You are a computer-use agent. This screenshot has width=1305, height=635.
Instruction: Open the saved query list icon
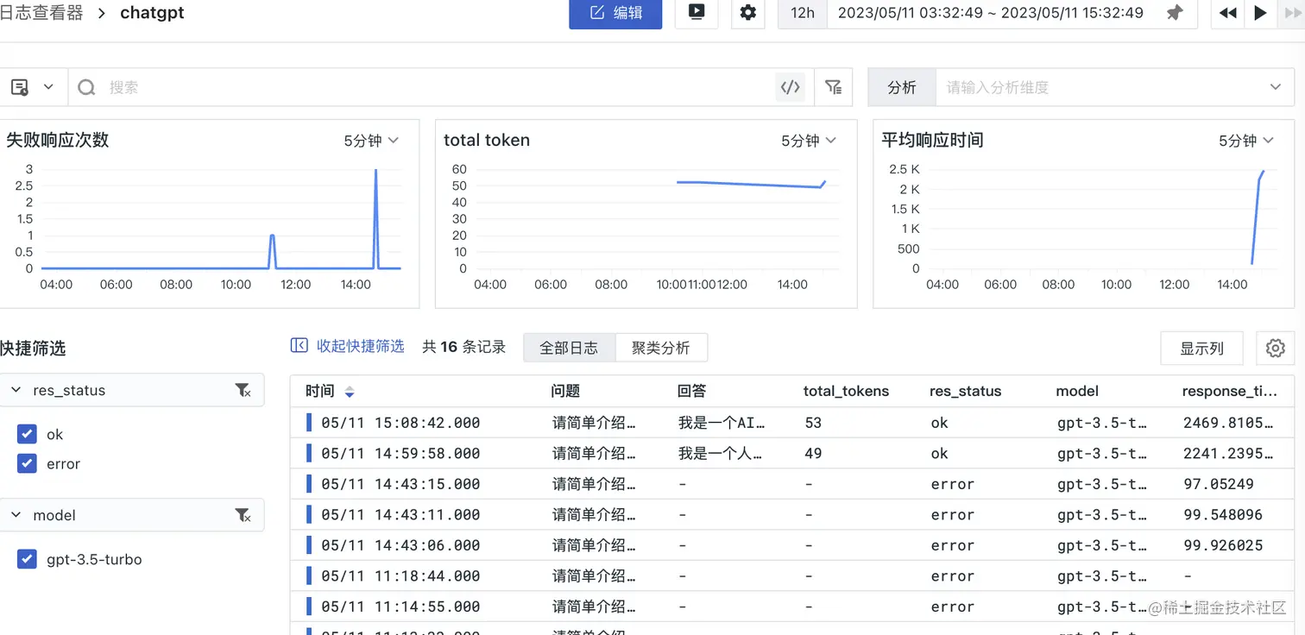(x=20, y=87)
